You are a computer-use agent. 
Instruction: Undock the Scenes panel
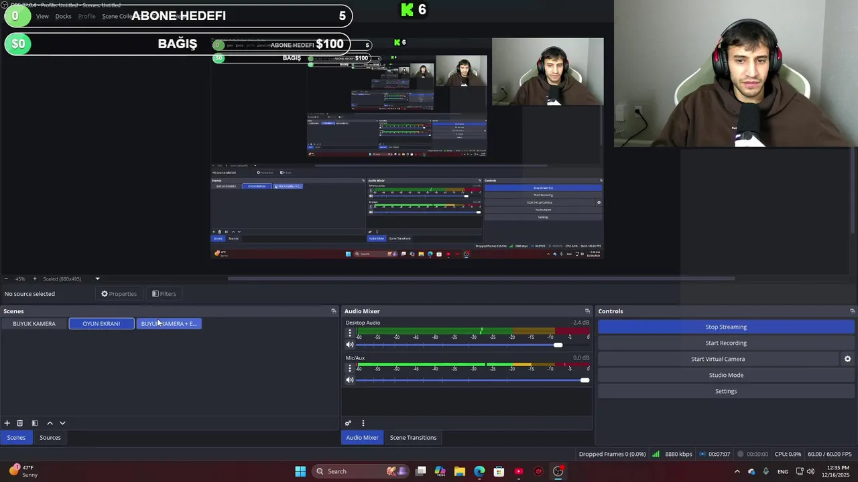[x=334, y=311]
